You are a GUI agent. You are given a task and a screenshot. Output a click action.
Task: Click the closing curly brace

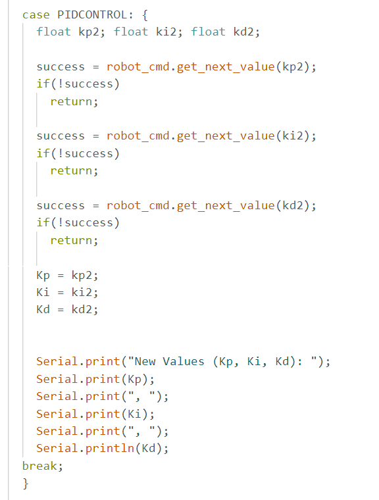pos(26,484)
